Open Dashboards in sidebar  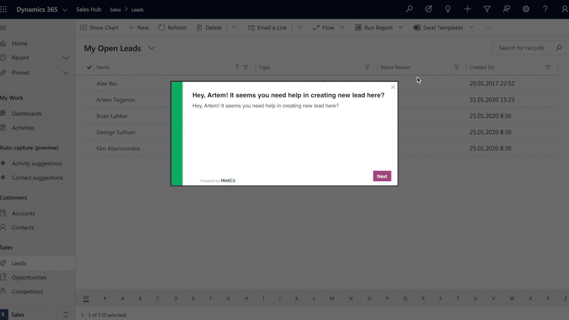point(27,113)
